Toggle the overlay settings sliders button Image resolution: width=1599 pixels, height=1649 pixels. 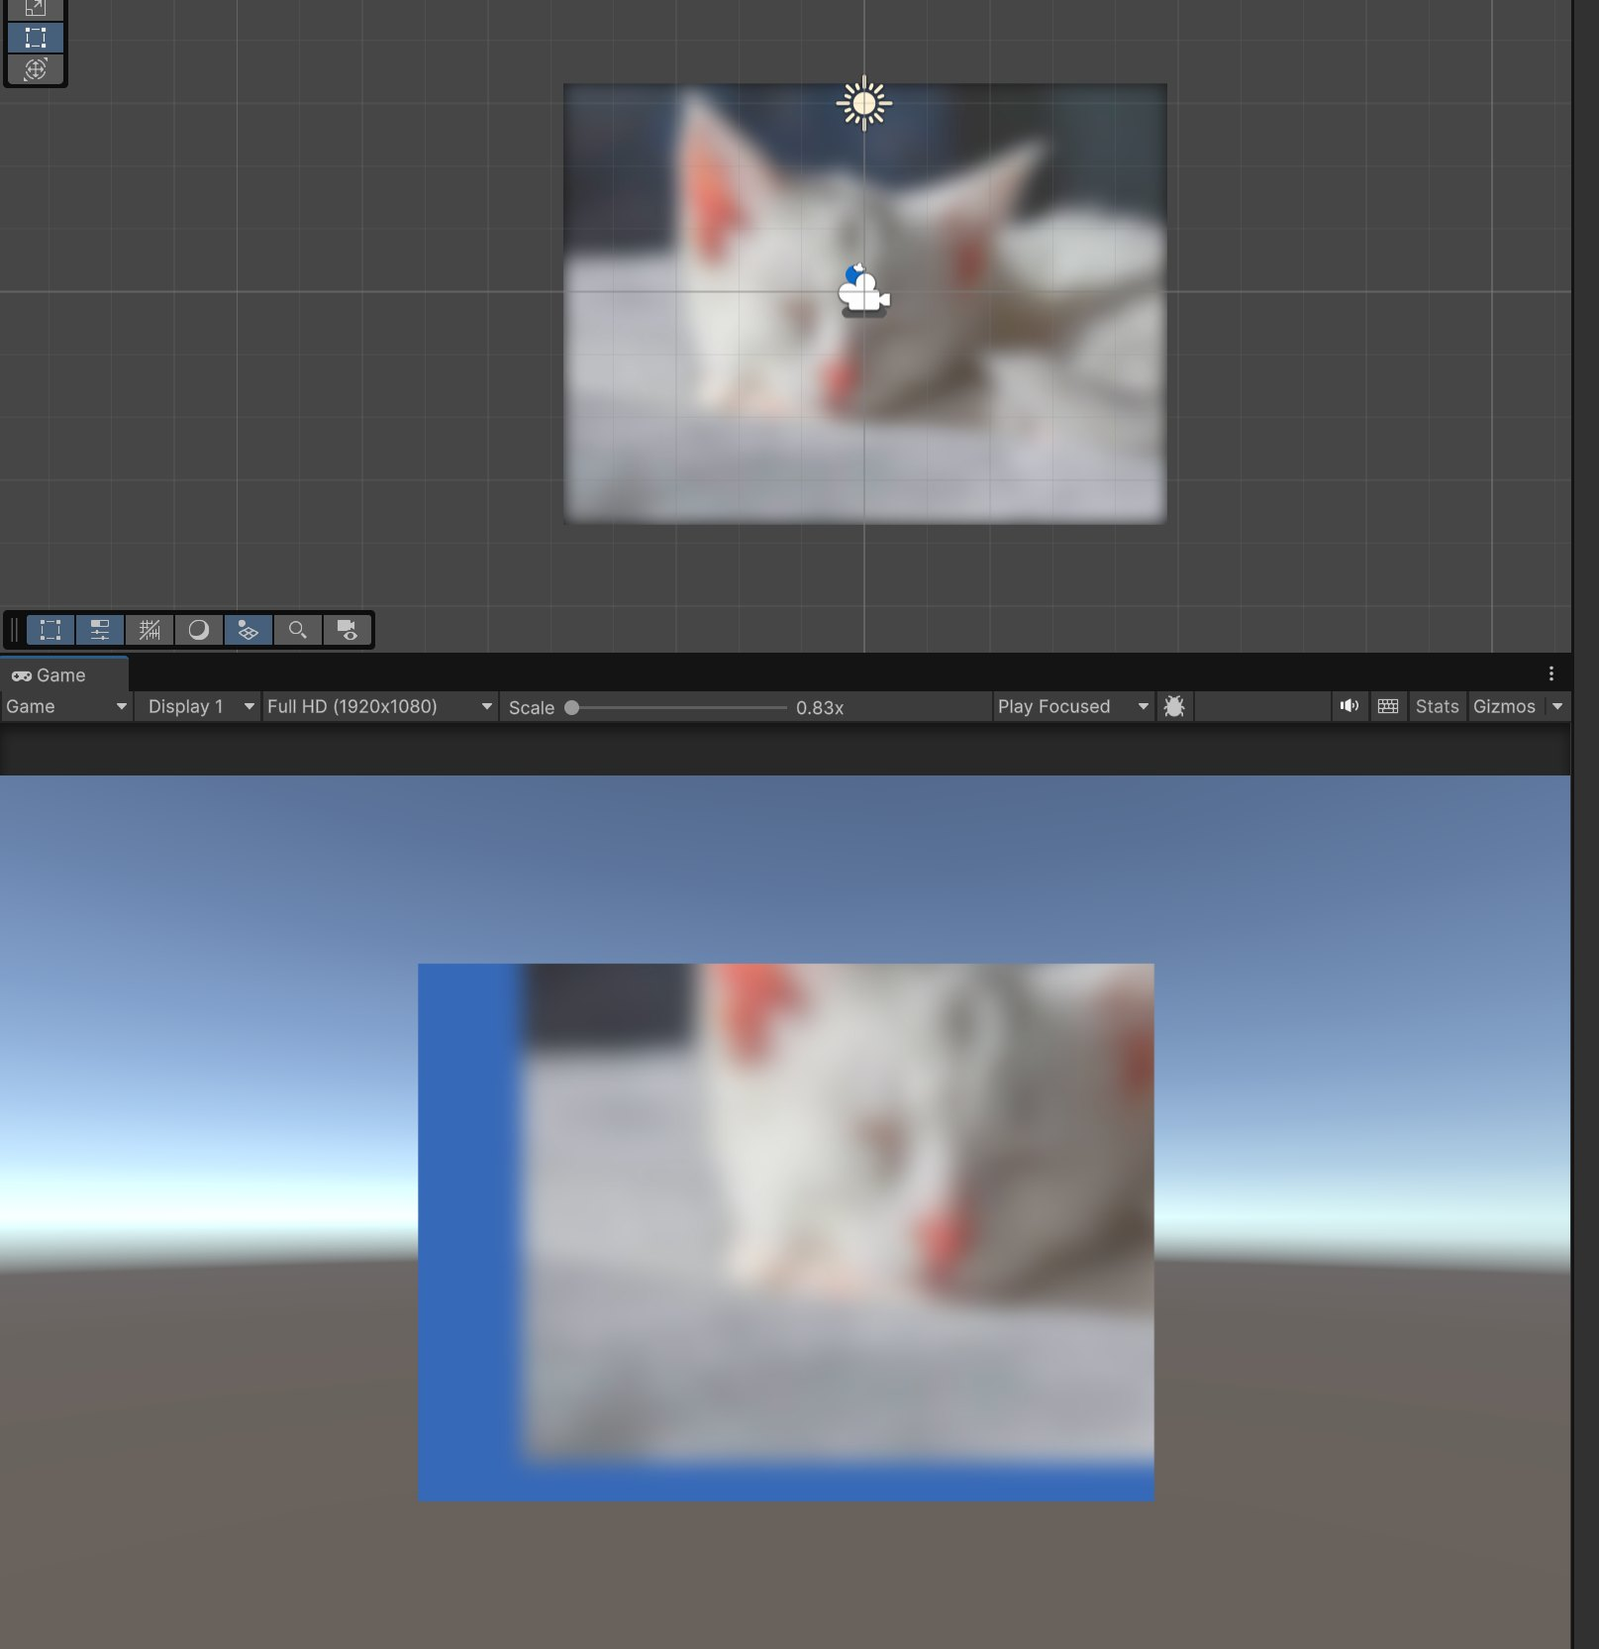click(100, 630)
